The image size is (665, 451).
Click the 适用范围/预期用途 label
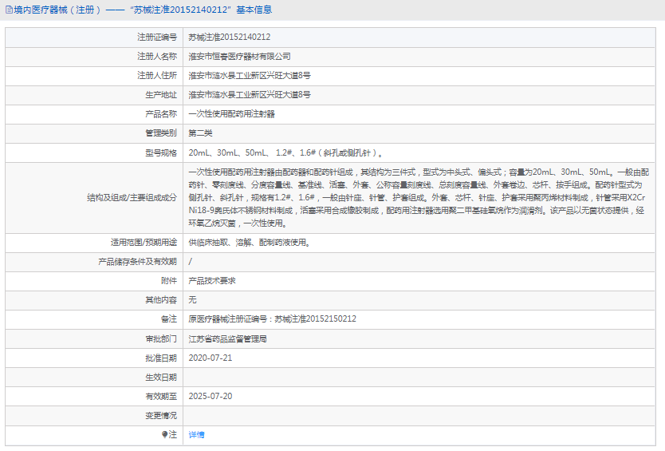(144, 242)
